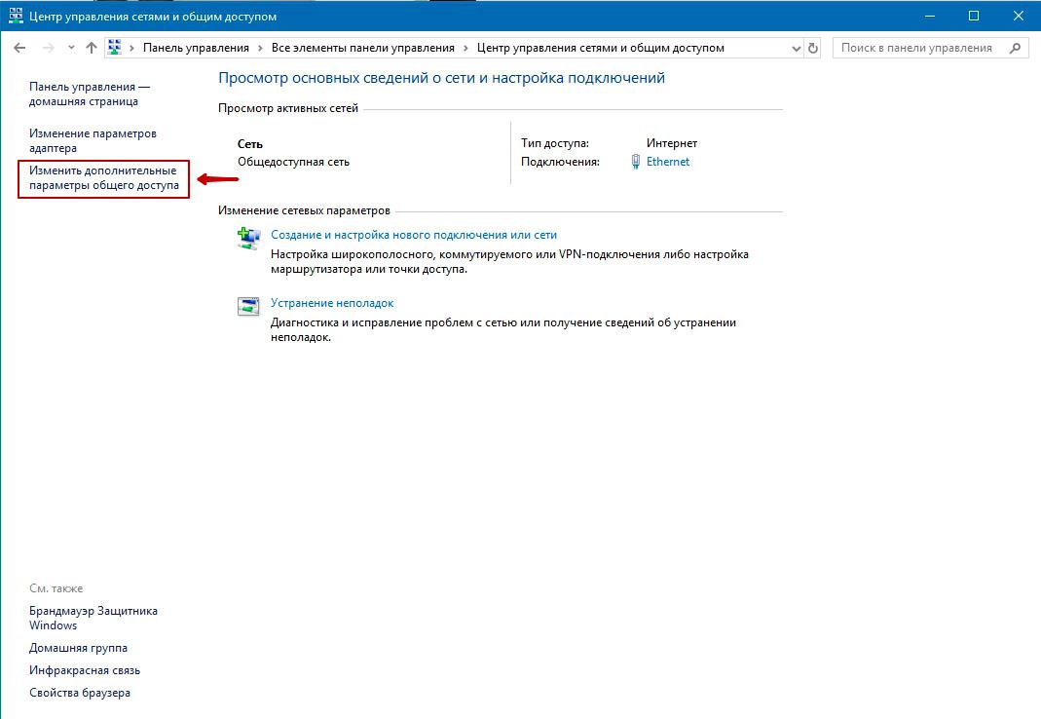1041x719 pixels.
Task: Click 'Общедоступная сеть' text
Action: (x=293, y=162)
